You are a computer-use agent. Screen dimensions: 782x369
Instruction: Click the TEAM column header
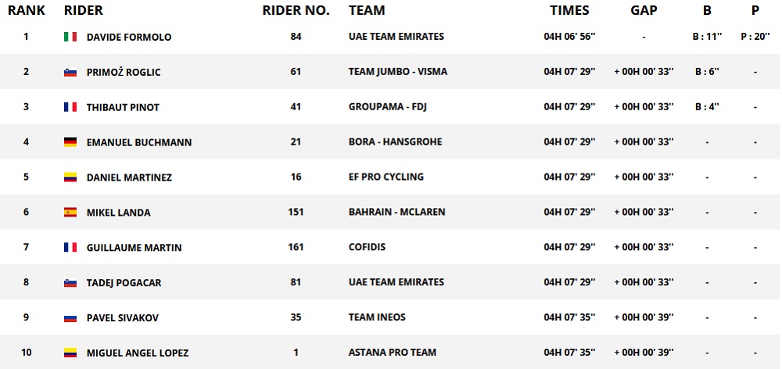366,11
